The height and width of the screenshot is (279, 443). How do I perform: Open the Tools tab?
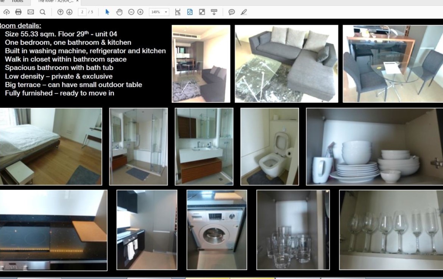click(x=17, y=2)
